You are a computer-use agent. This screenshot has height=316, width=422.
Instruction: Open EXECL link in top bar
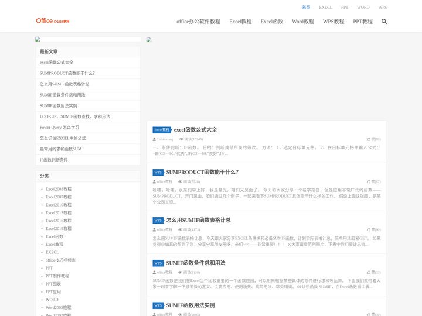coord(326,7)
